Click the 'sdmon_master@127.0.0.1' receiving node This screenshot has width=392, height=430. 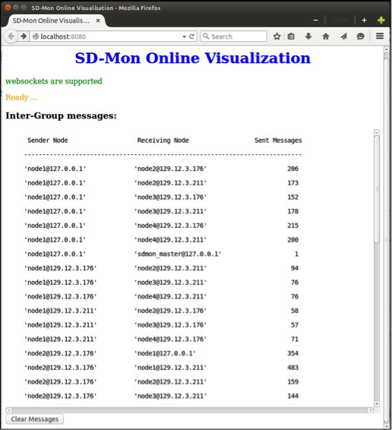click(x=178, y=255)
